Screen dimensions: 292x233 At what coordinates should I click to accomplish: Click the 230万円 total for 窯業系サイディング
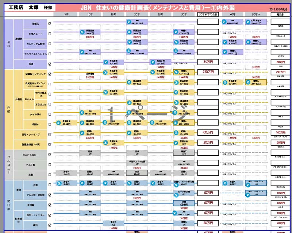tap(208, 72)
